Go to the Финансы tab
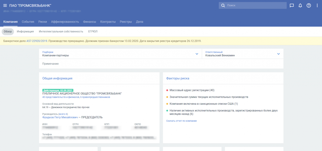 (90, 22)
